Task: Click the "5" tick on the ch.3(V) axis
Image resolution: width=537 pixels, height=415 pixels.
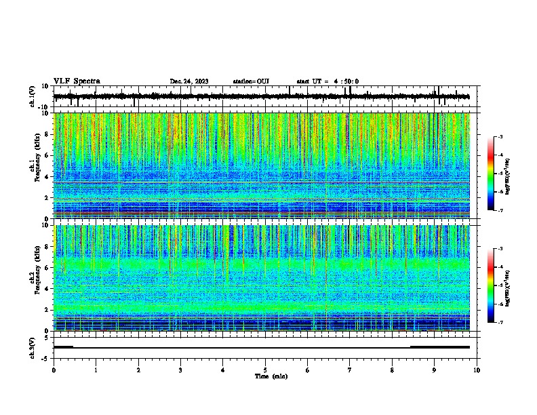Action: 47,338
